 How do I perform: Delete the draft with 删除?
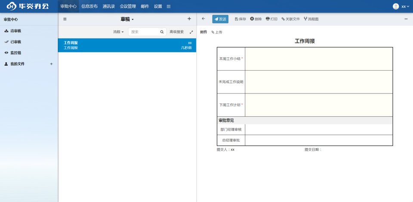tap(256, 19)
